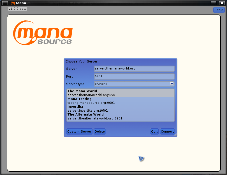Viewport: 227px width, 175px height.
Task: Click the Custom Server button
Action: click(x=79, y=131)
